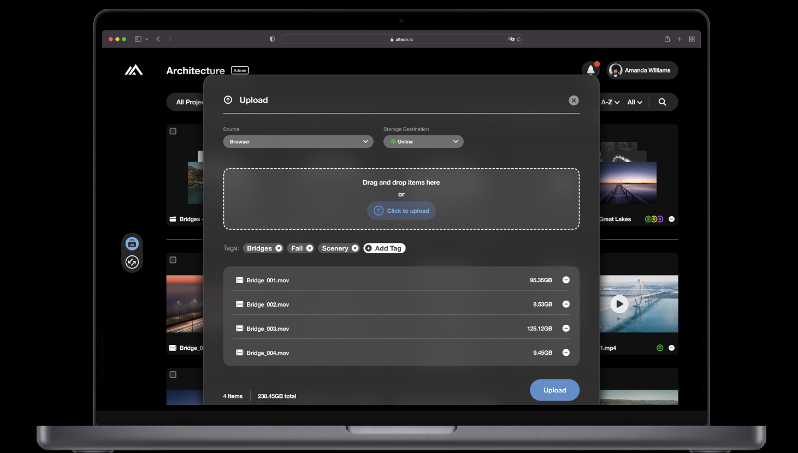
Task: Remove the Bridges tag
Action: click(x=279, y=248)
